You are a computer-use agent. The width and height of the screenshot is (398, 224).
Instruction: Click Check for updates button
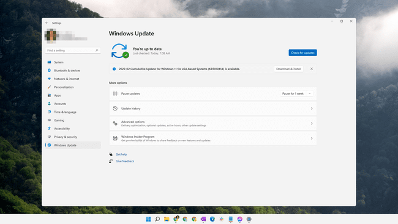(302, 52)
